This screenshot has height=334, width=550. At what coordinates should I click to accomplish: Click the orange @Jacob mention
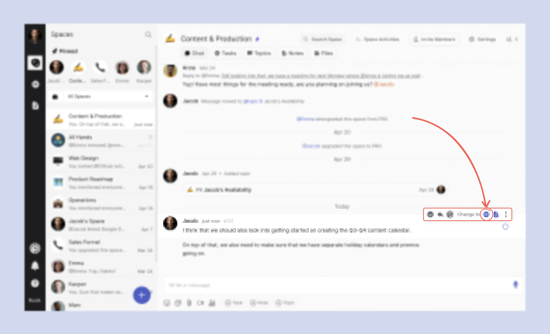click(384, 84)
